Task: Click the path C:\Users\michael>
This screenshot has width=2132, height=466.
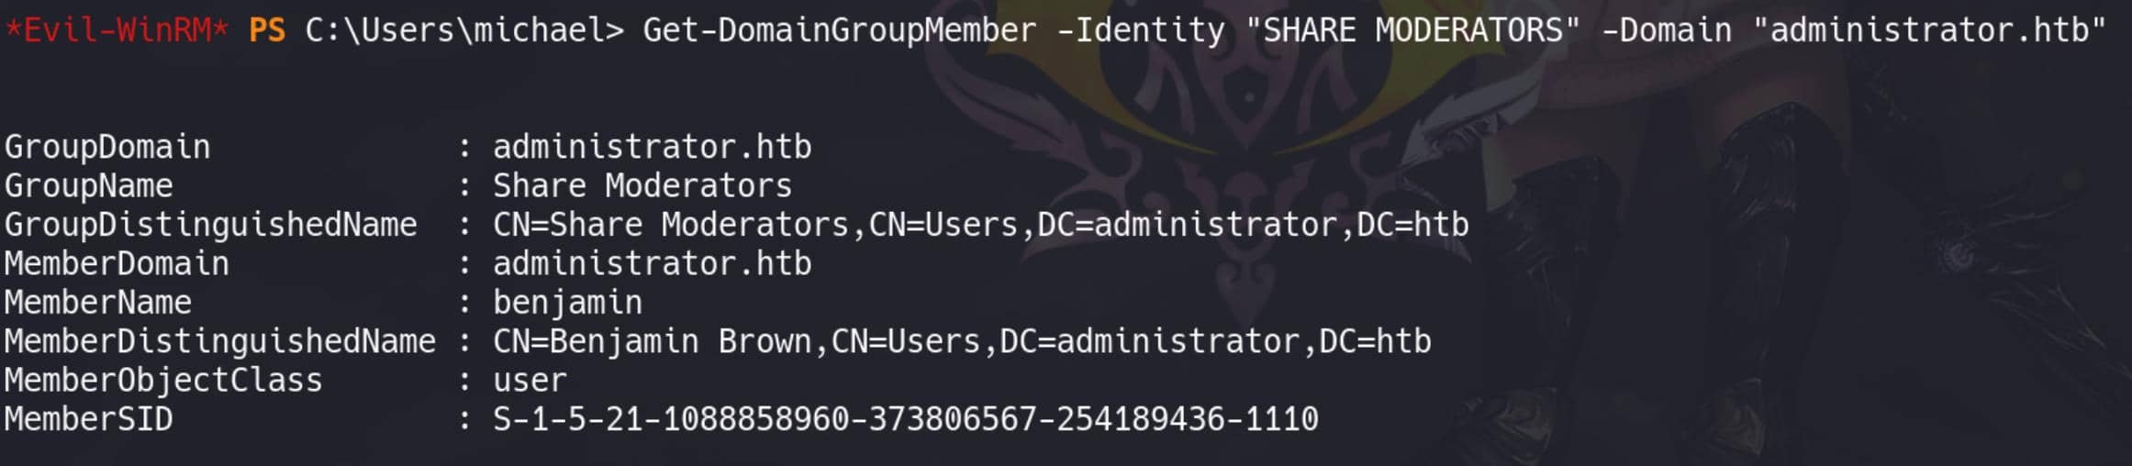Action: [464, 30]
